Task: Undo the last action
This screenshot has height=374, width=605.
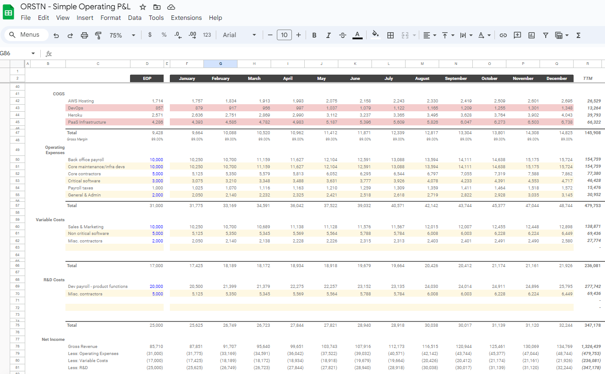Action: tap(56, 35)
